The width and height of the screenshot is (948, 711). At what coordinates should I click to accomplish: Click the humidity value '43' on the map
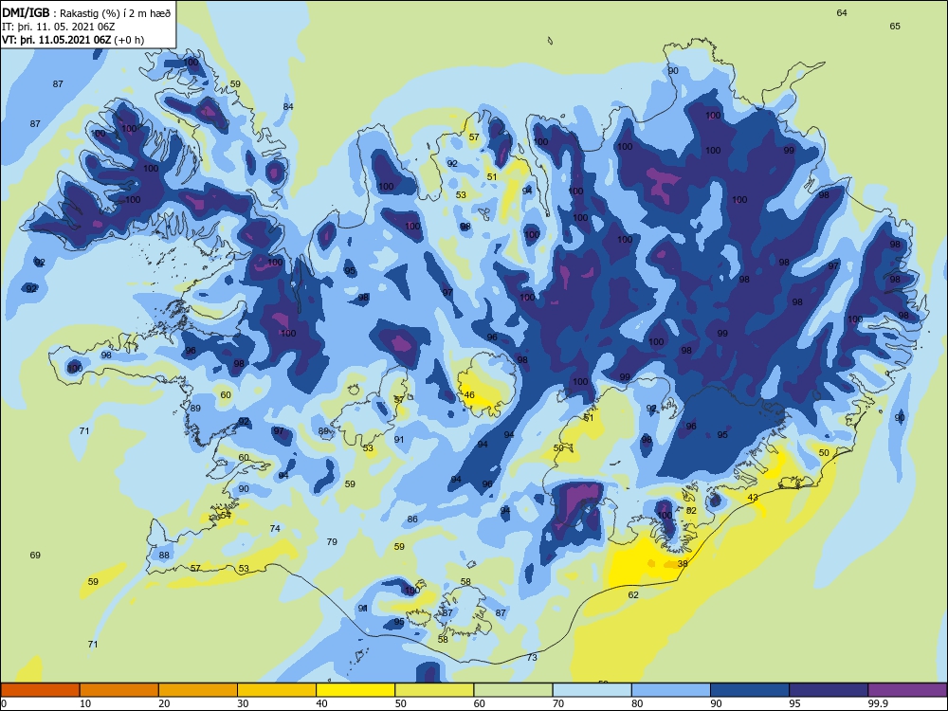(x=753, y=498)
